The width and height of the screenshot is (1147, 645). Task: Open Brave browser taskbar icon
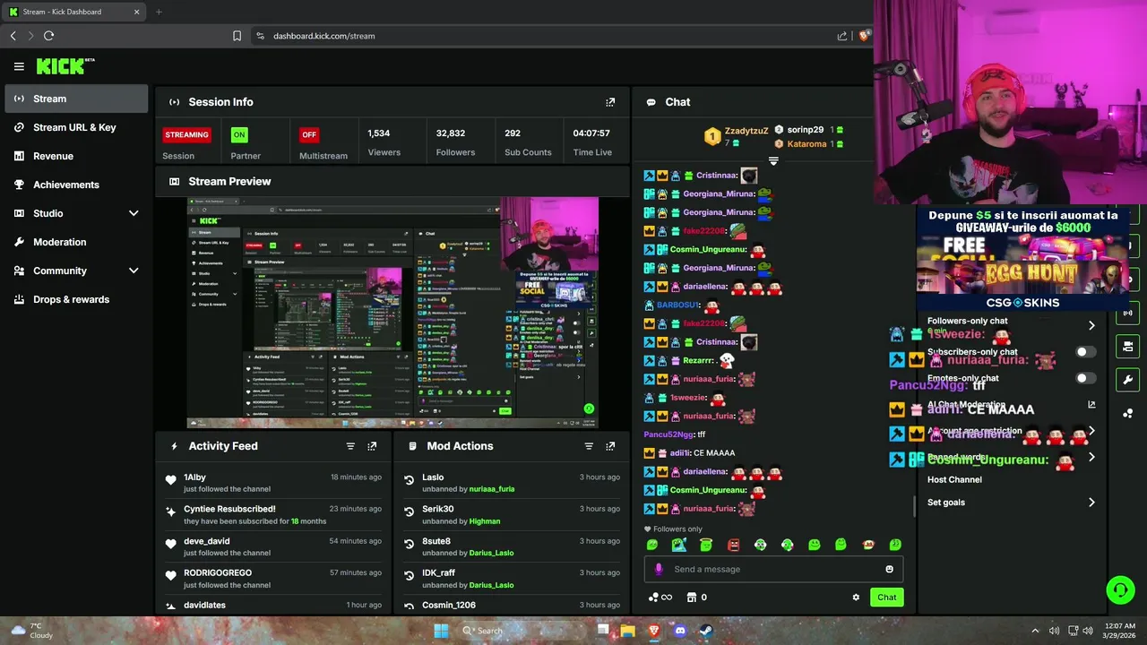point(653,631)
